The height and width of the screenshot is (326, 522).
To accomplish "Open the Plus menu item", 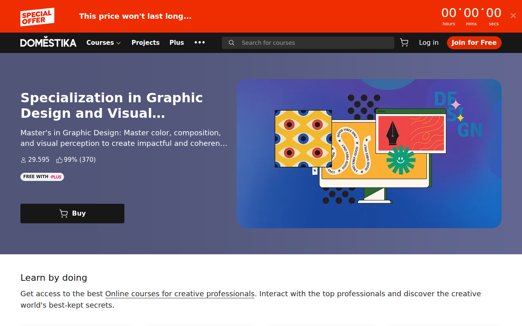I will click(x=177, y=42).
